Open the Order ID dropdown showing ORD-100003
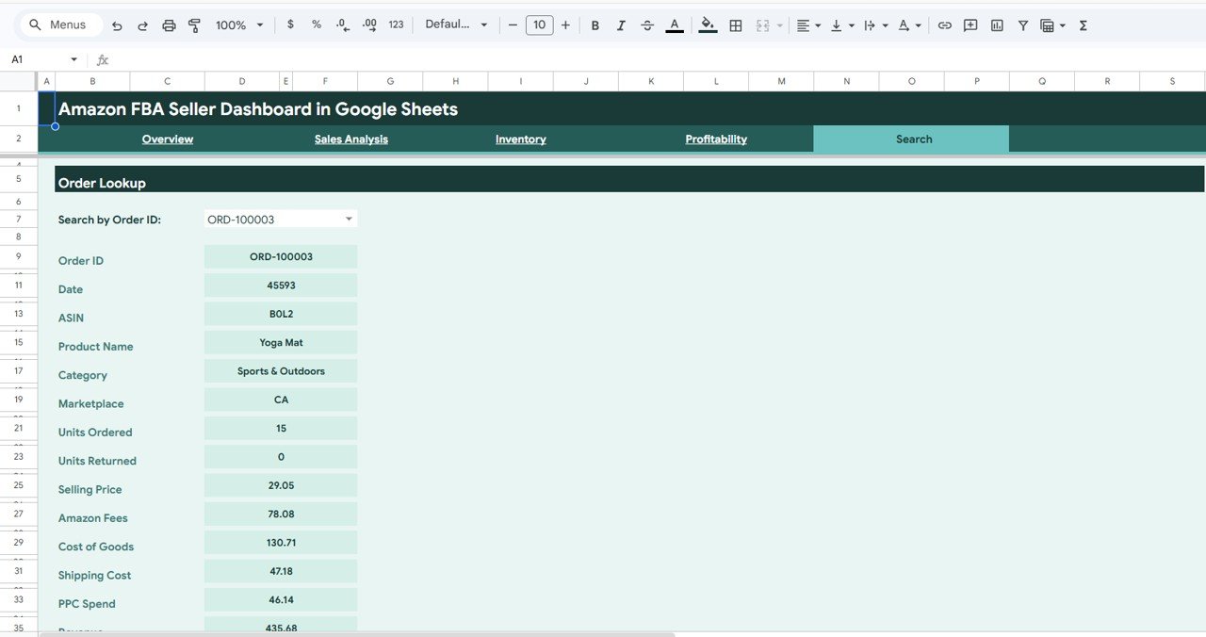1206x637 pixels. pos(279,218)
